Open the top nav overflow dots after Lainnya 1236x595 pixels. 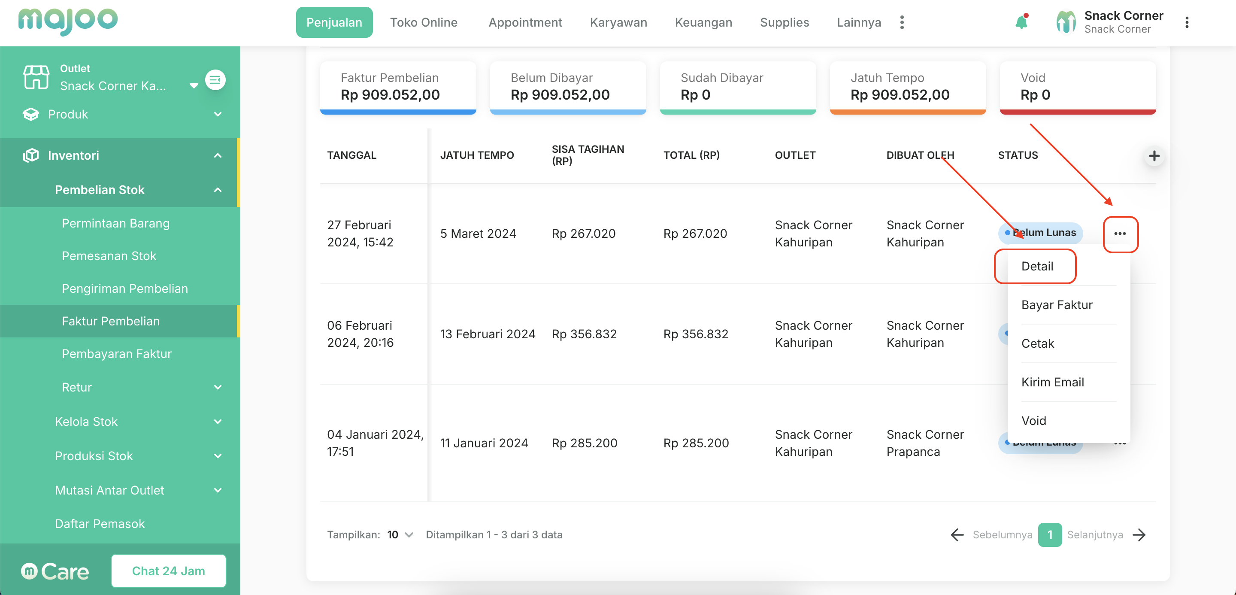pos(902,22)
